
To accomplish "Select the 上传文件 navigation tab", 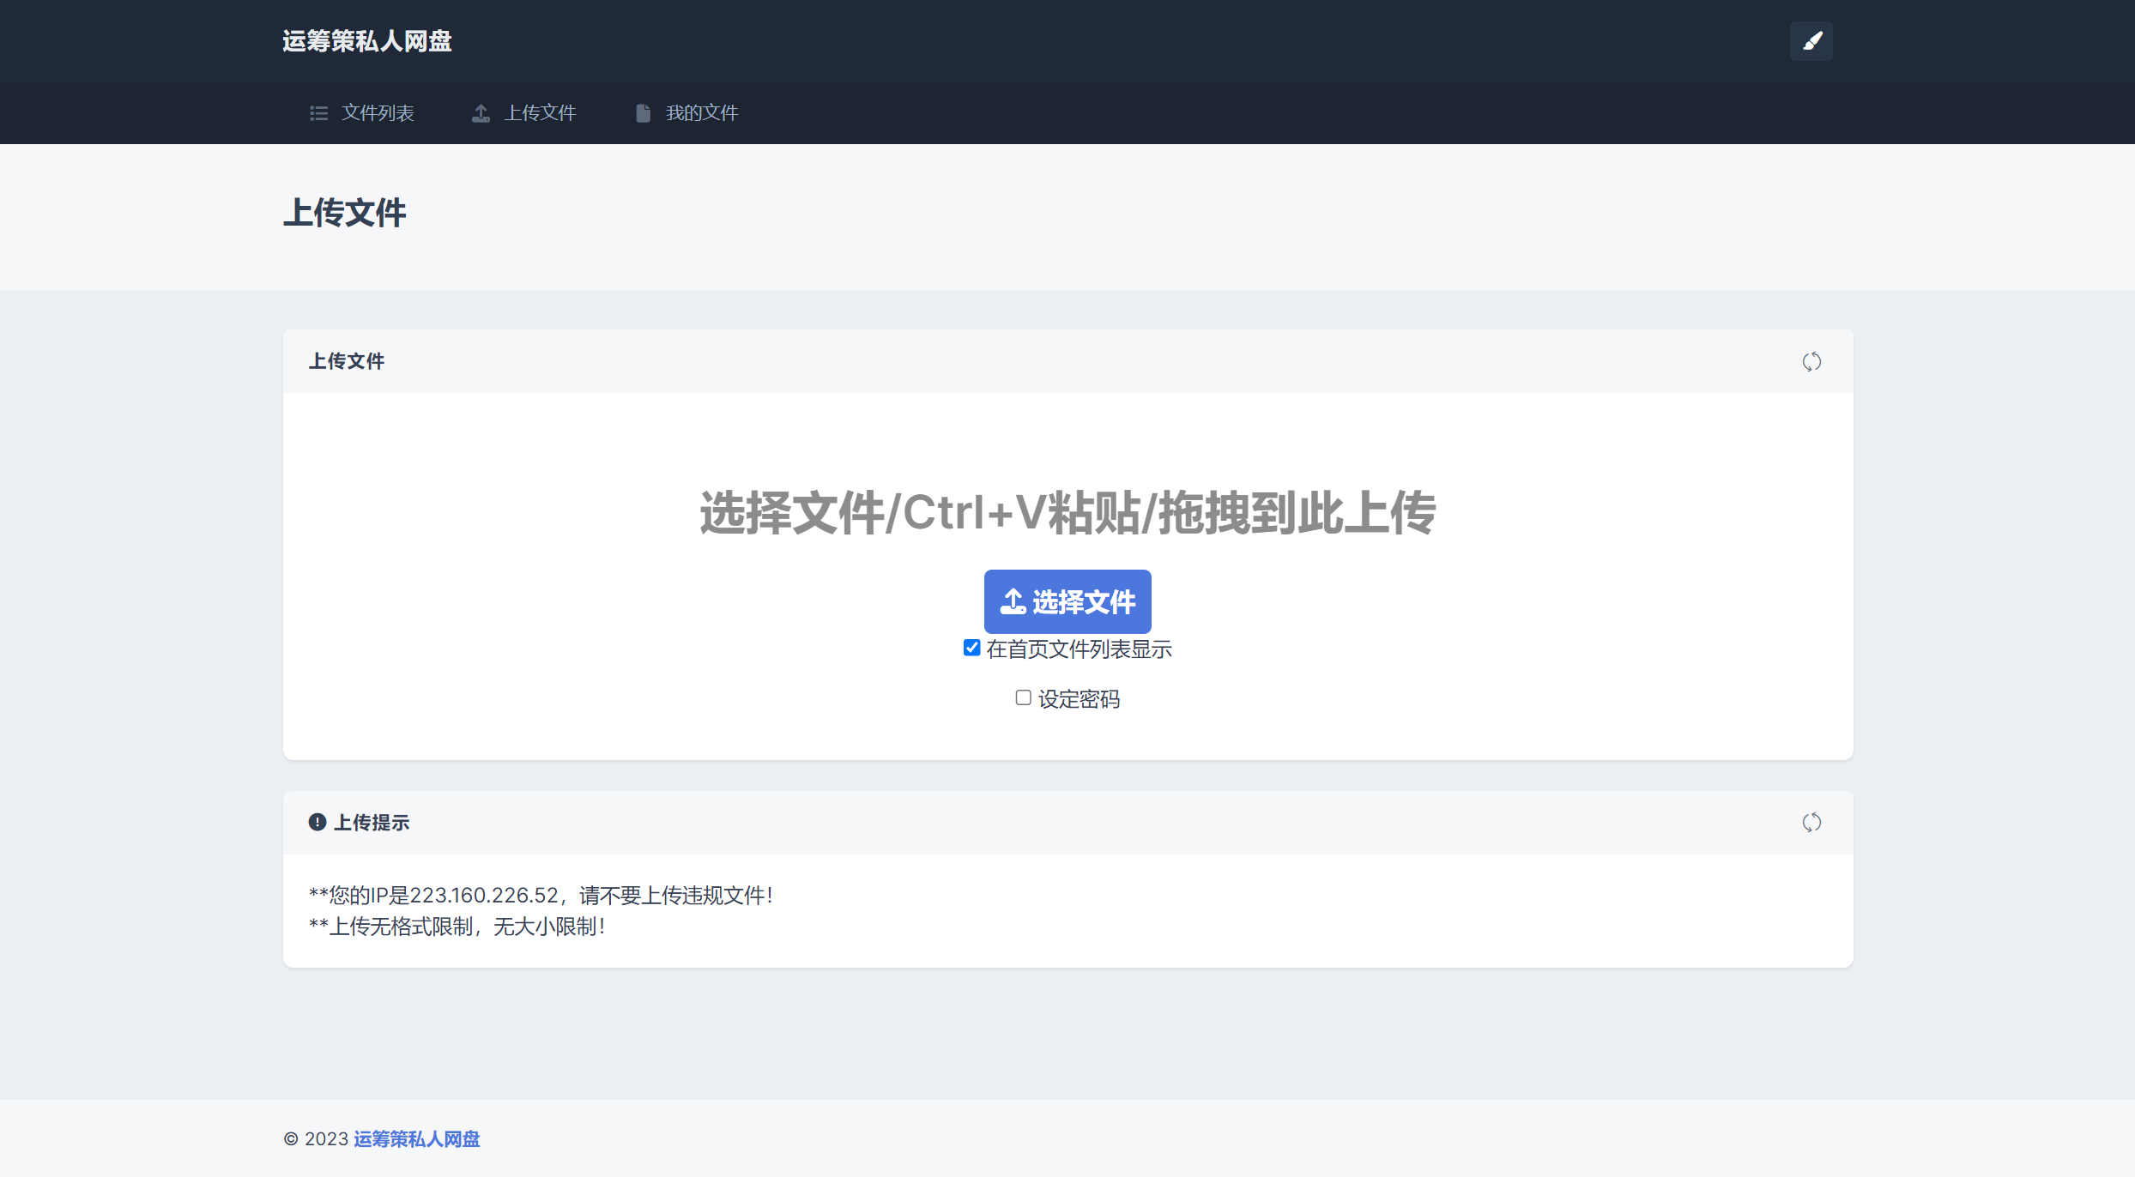I will (540, 113).
